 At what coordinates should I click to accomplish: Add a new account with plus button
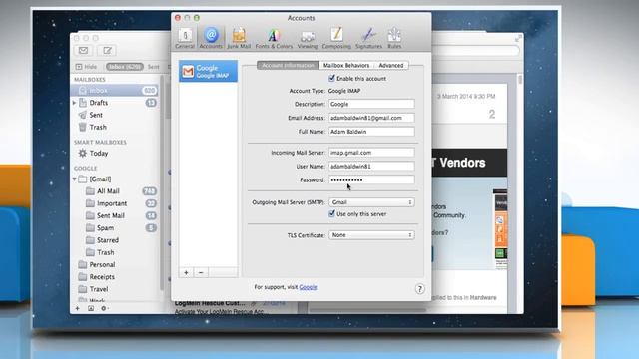(186, 272)
